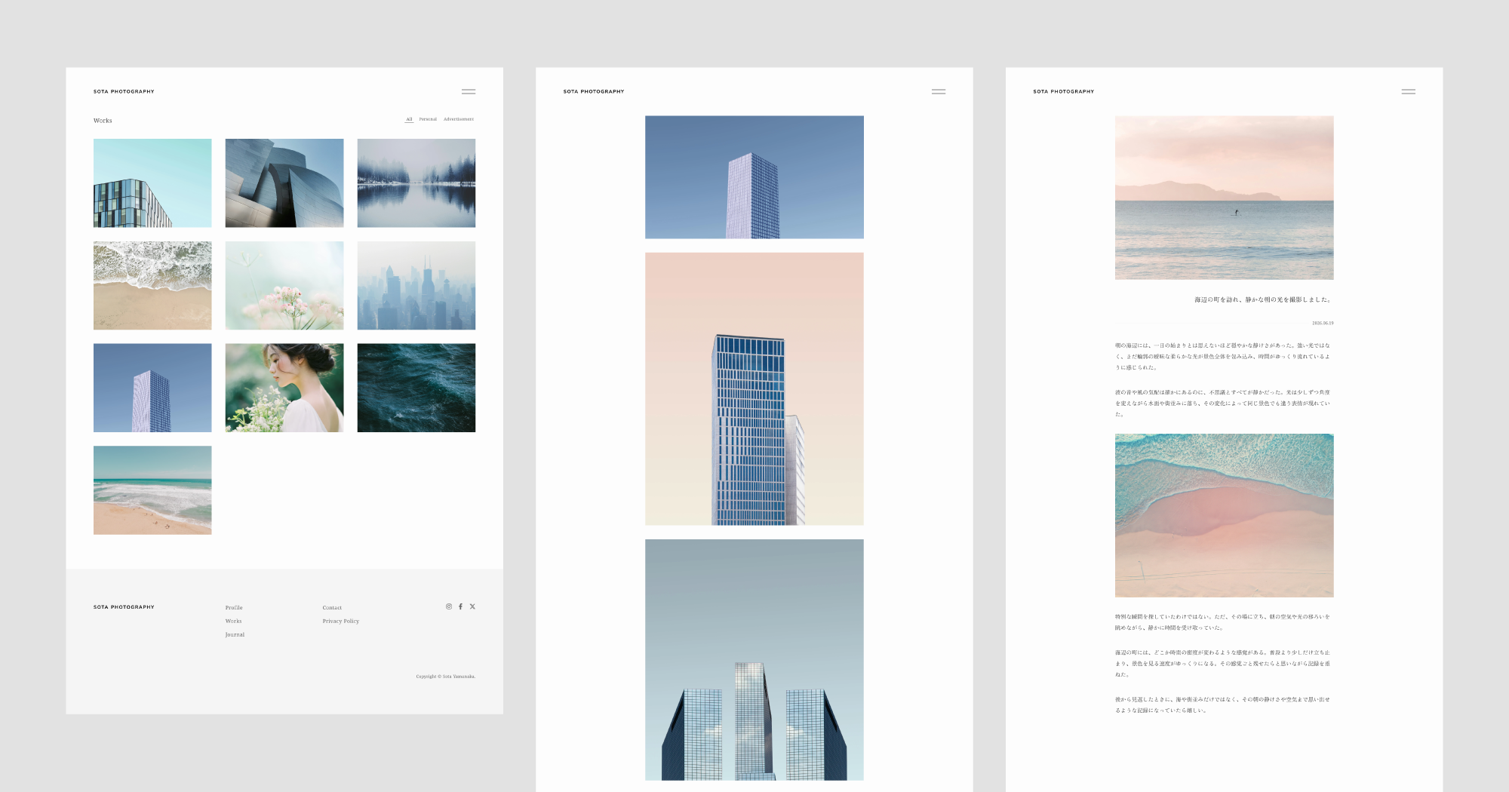
Task: Open the Profile link in the footer
Action: [234, 608]
